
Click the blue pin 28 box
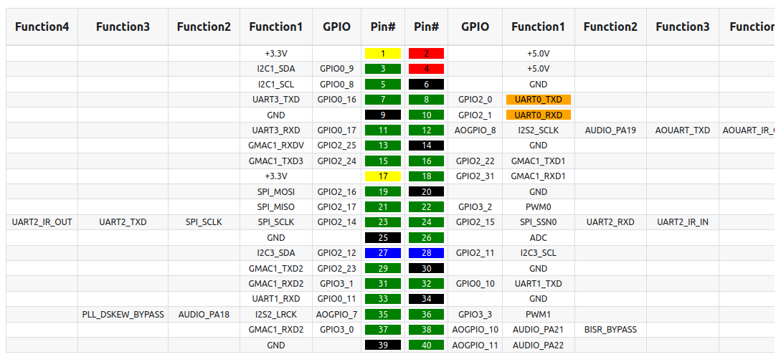tap(426, 252)
